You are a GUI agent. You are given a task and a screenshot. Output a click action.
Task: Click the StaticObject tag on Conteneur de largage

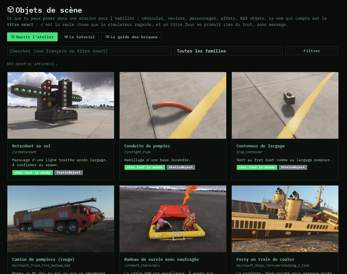pos(293,167)
